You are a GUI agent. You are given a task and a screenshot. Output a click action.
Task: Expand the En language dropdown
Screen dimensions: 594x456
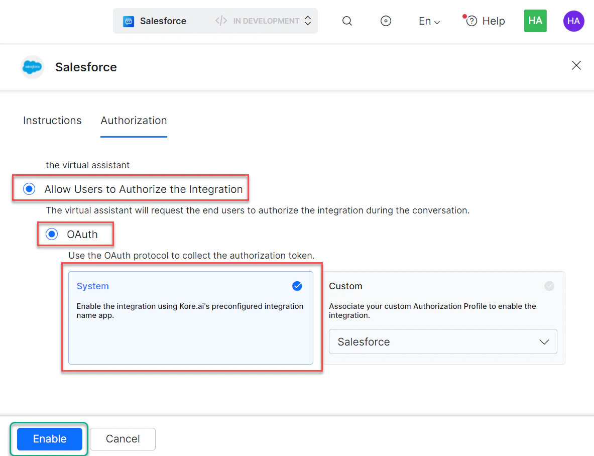tap(429, 21)
